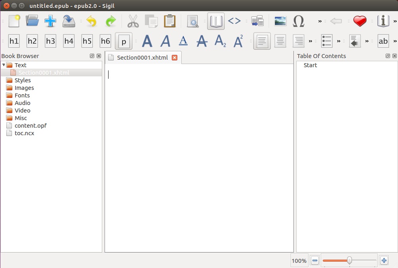398x268 pixels.
Task: Click the ab lowercase case-change icon
Action: point(383,41)
